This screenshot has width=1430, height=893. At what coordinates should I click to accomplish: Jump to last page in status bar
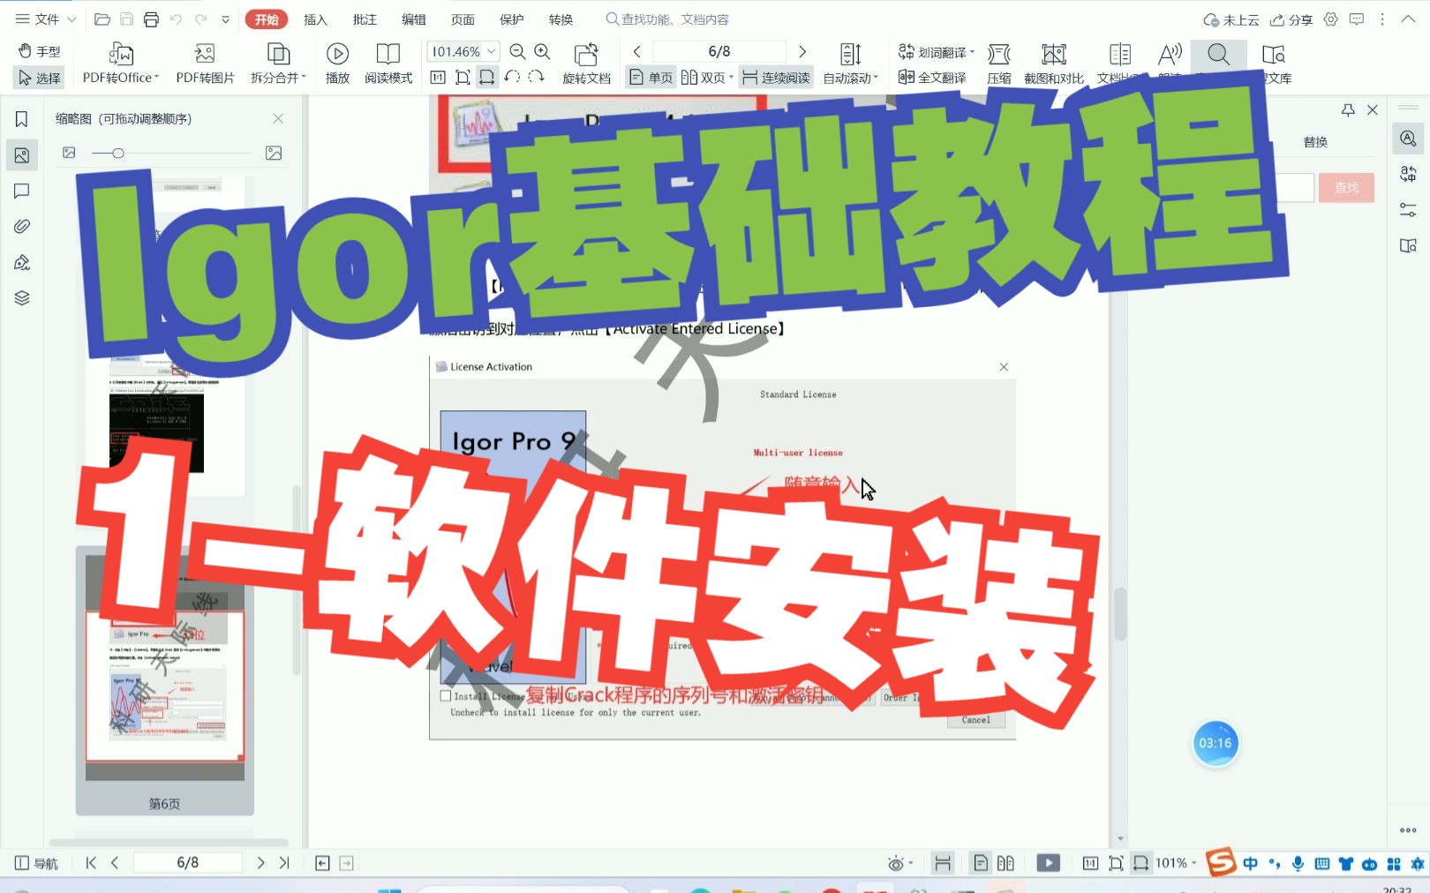(x=284, y=863)
